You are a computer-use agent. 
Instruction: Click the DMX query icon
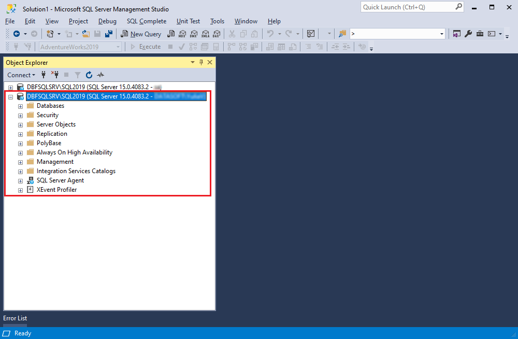pos(194,34)
